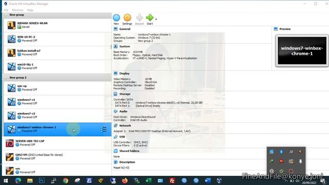Click the Shared folders section icon

click(115, 151)
